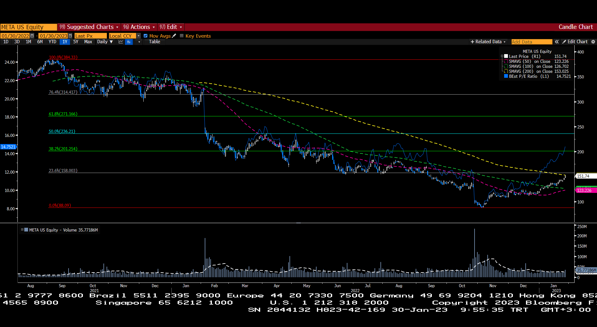Select the 6M time range
The image size is (597, 327).
tap(40, 42)
